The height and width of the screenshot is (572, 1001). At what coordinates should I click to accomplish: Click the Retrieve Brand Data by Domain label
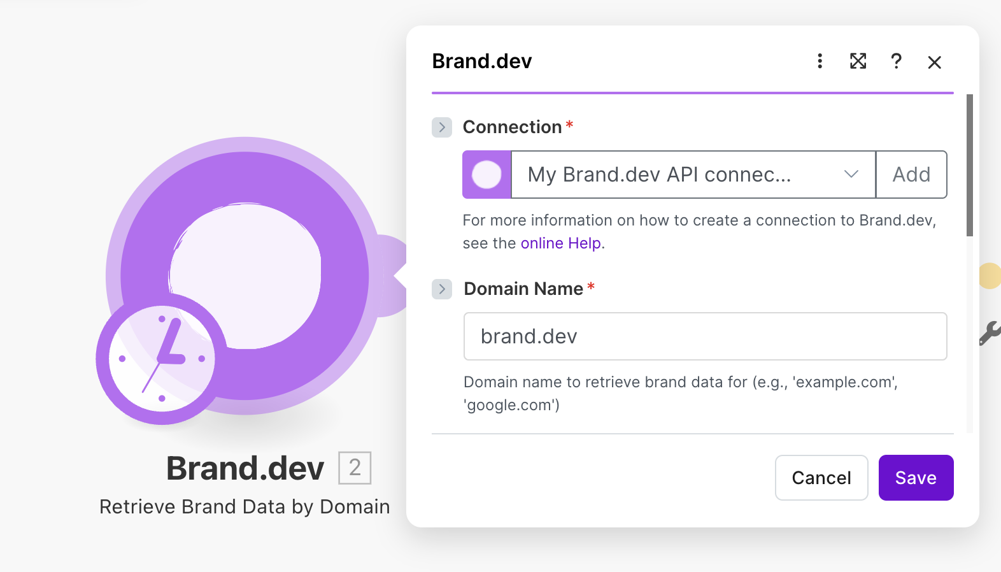tap(245, 507)
